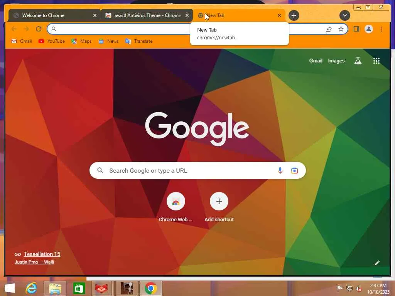
Task: Open the Windows Start button
Action: click(10, 288)
